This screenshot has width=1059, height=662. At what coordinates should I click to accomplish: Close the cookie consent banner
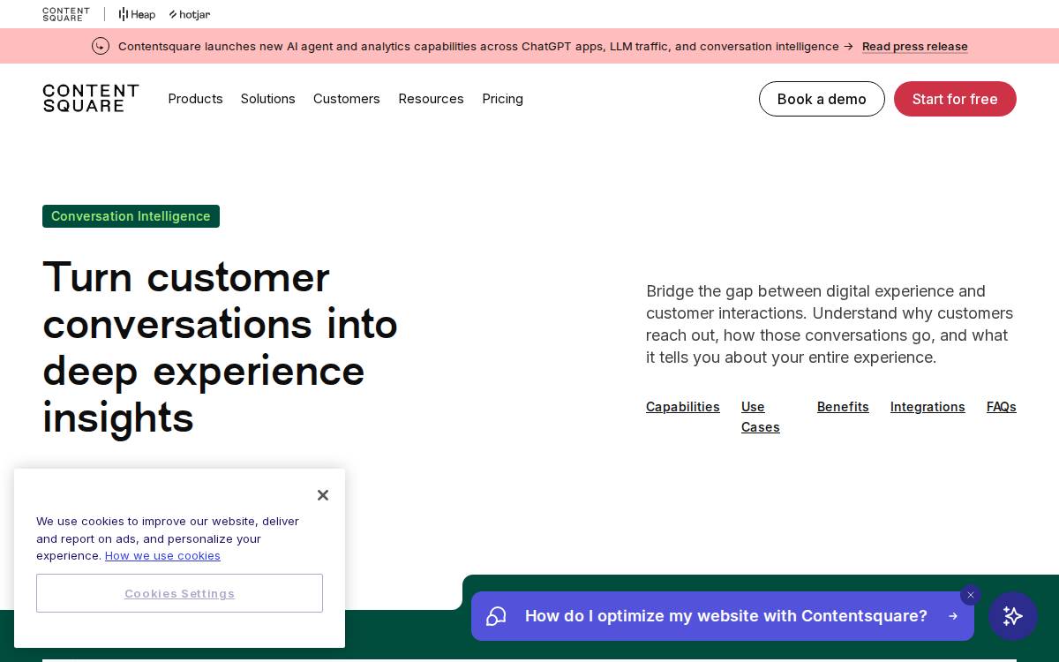click(x=323, y=495)
